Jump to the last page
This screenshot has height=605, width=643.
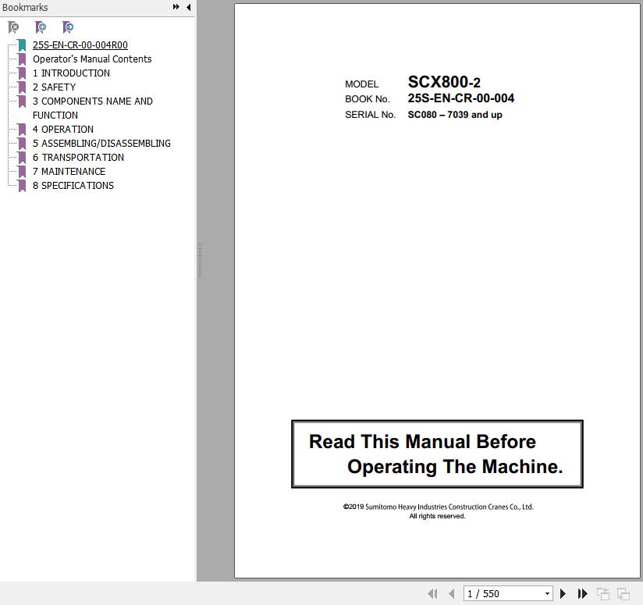(582, 593)
